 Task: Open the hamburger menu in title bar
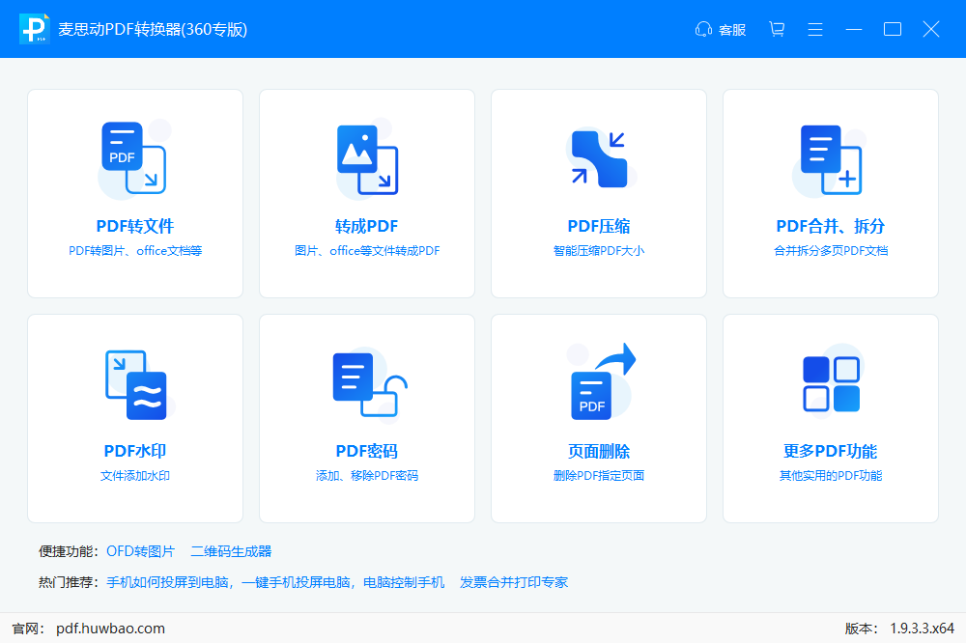click(x=815, y=29)
